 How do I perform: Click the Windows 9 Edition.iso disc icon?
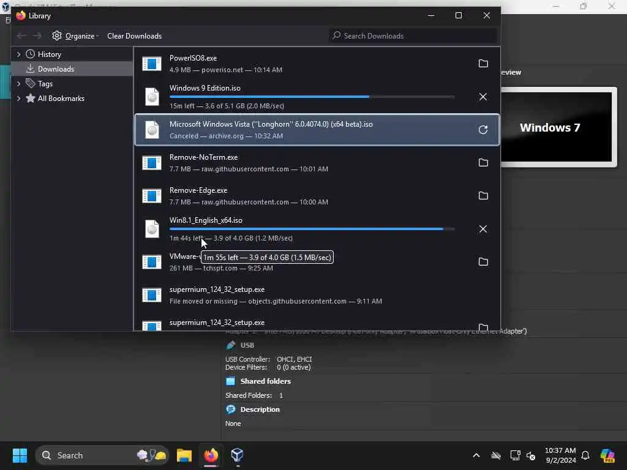tap(152, 97)
